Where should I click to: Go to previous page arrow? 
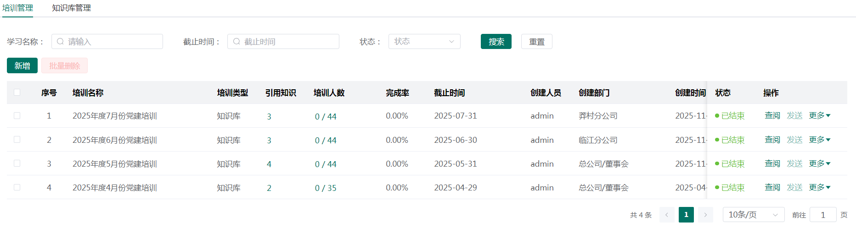coord(667,215)
